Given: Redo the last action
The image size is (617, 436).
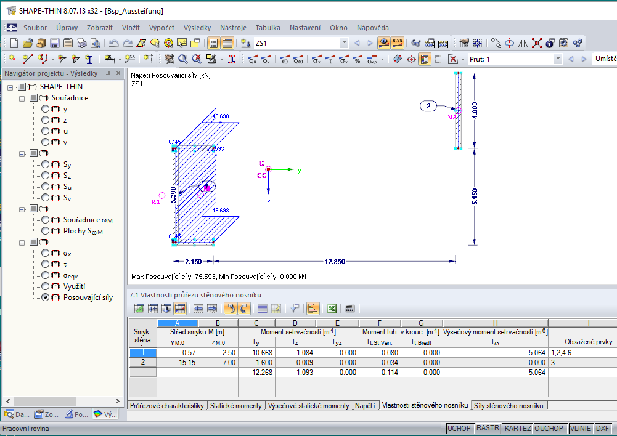Looking at the screenshot, I should click(128, 43).
